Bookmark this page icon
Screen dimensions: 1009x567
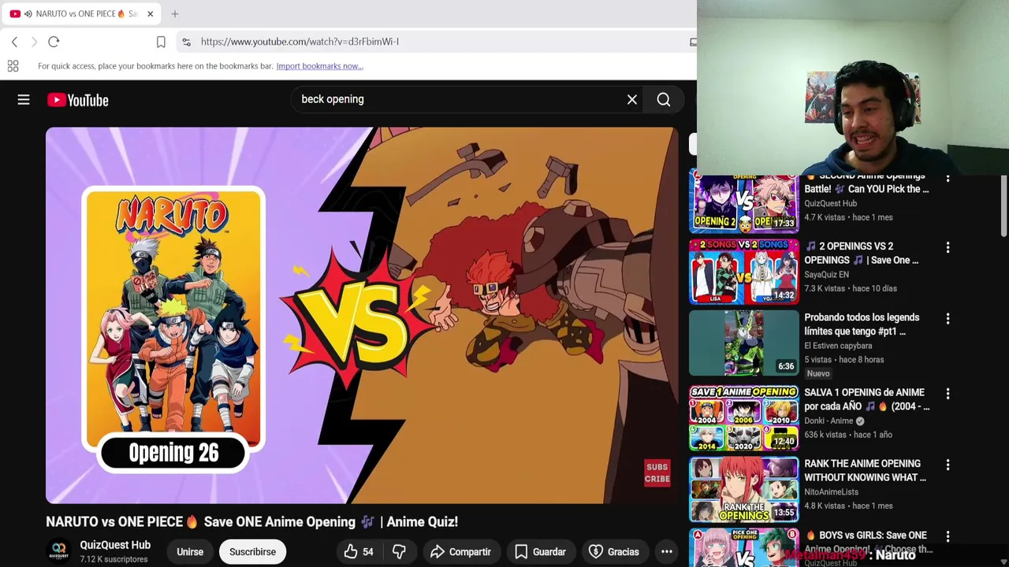coord(161,42)
